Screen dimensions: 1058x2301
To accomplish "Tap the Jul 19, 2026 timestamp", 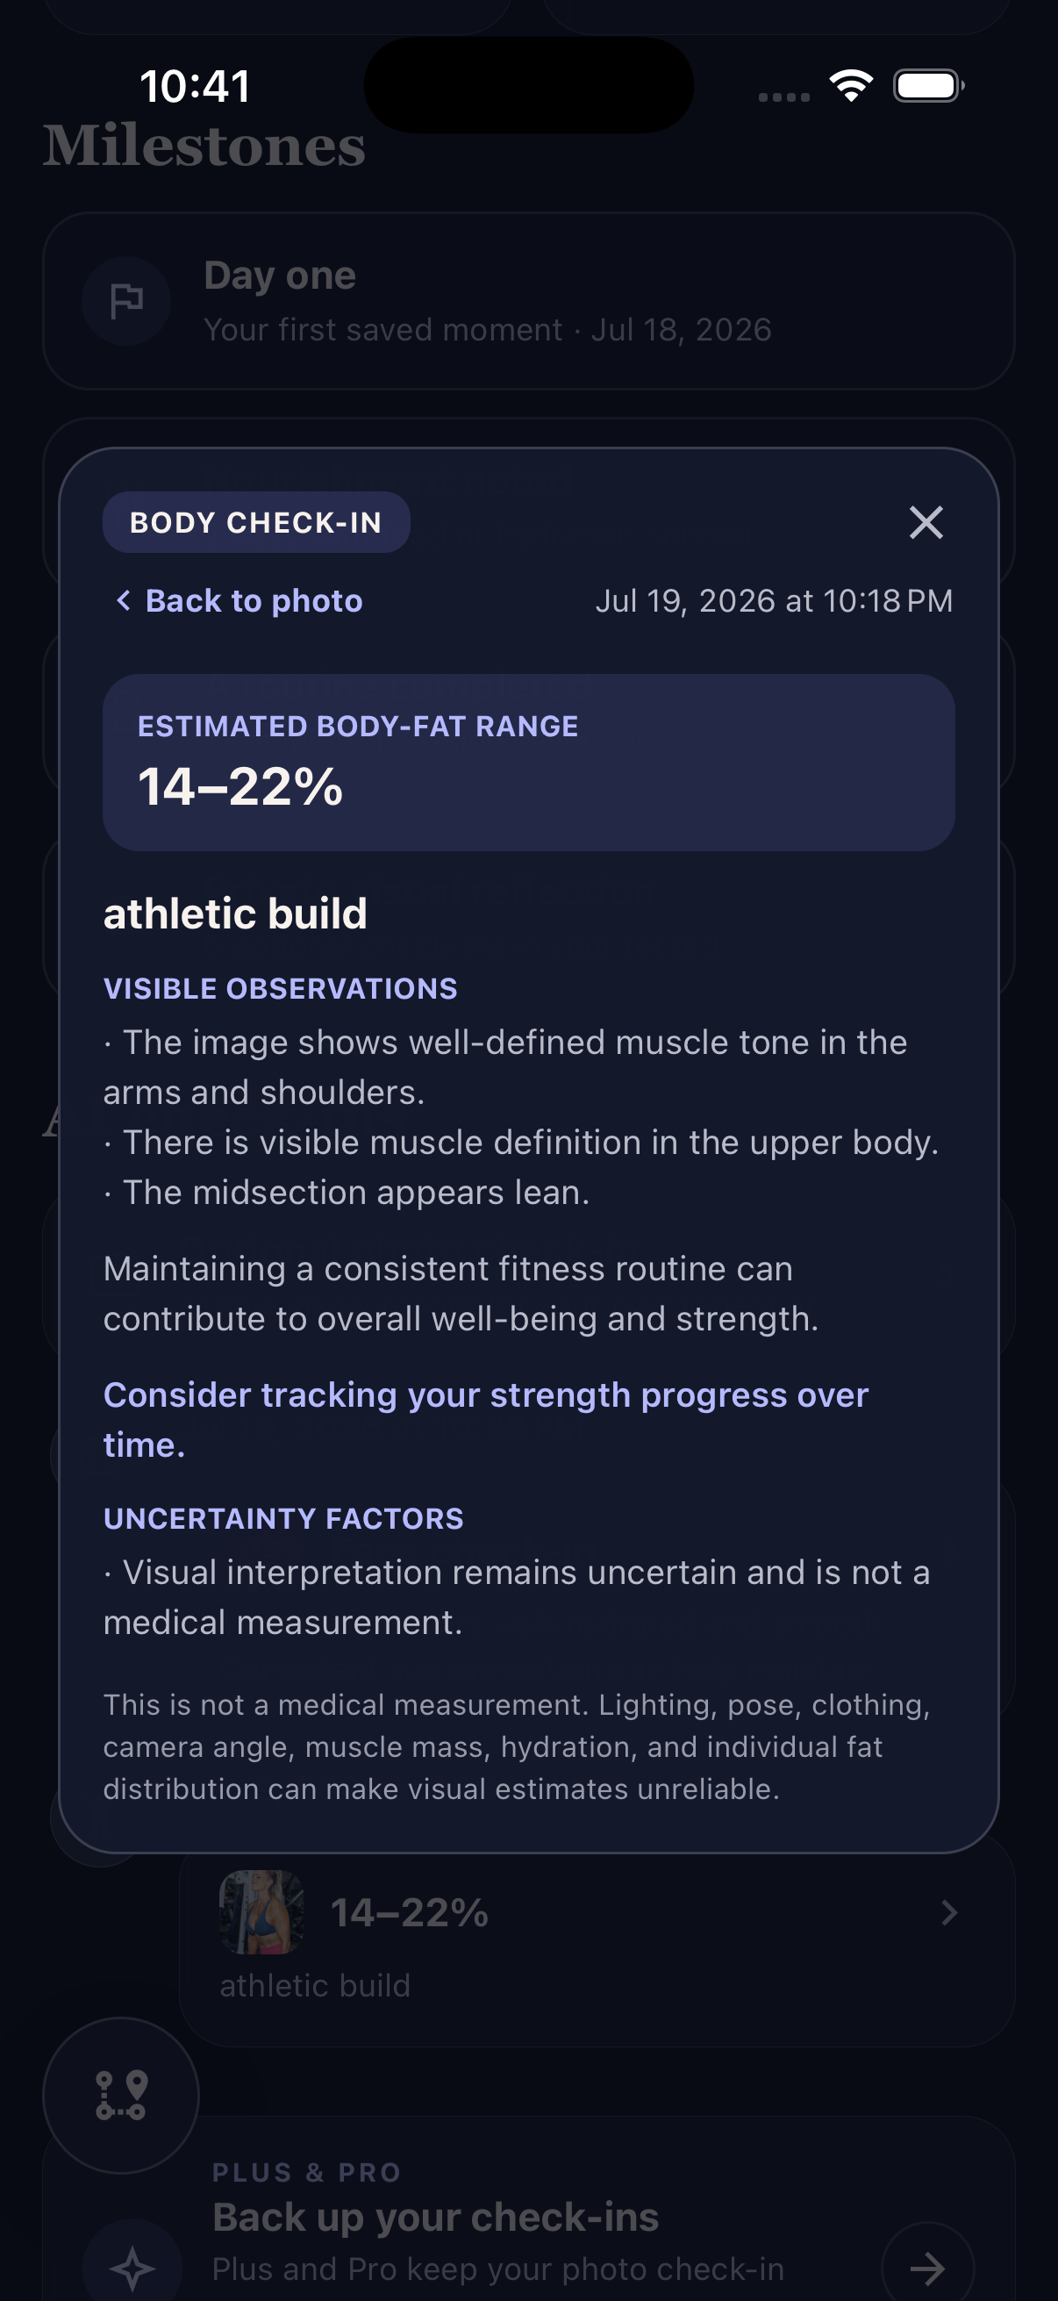I will coord(774,601).
